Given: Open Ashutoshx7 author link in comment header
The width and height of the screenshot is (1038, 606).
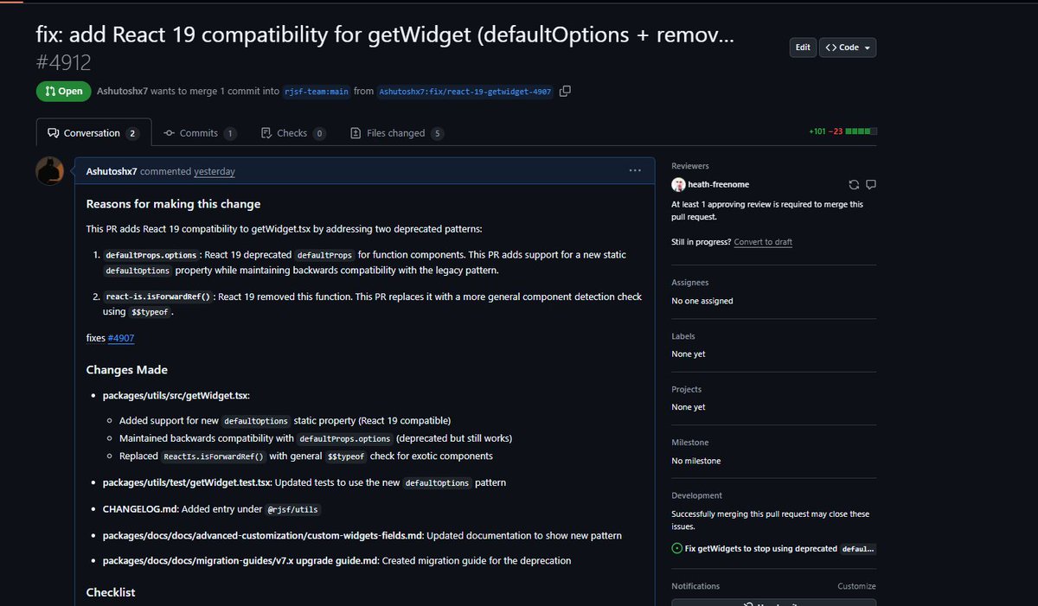Looking at the screenshot, I should coord(112,171).
